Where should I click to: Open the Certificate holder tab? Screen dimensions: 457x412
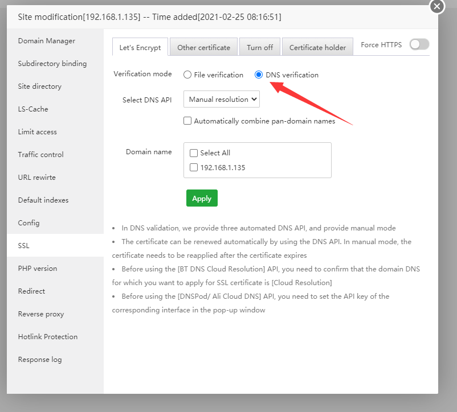(x=317, y=47)
